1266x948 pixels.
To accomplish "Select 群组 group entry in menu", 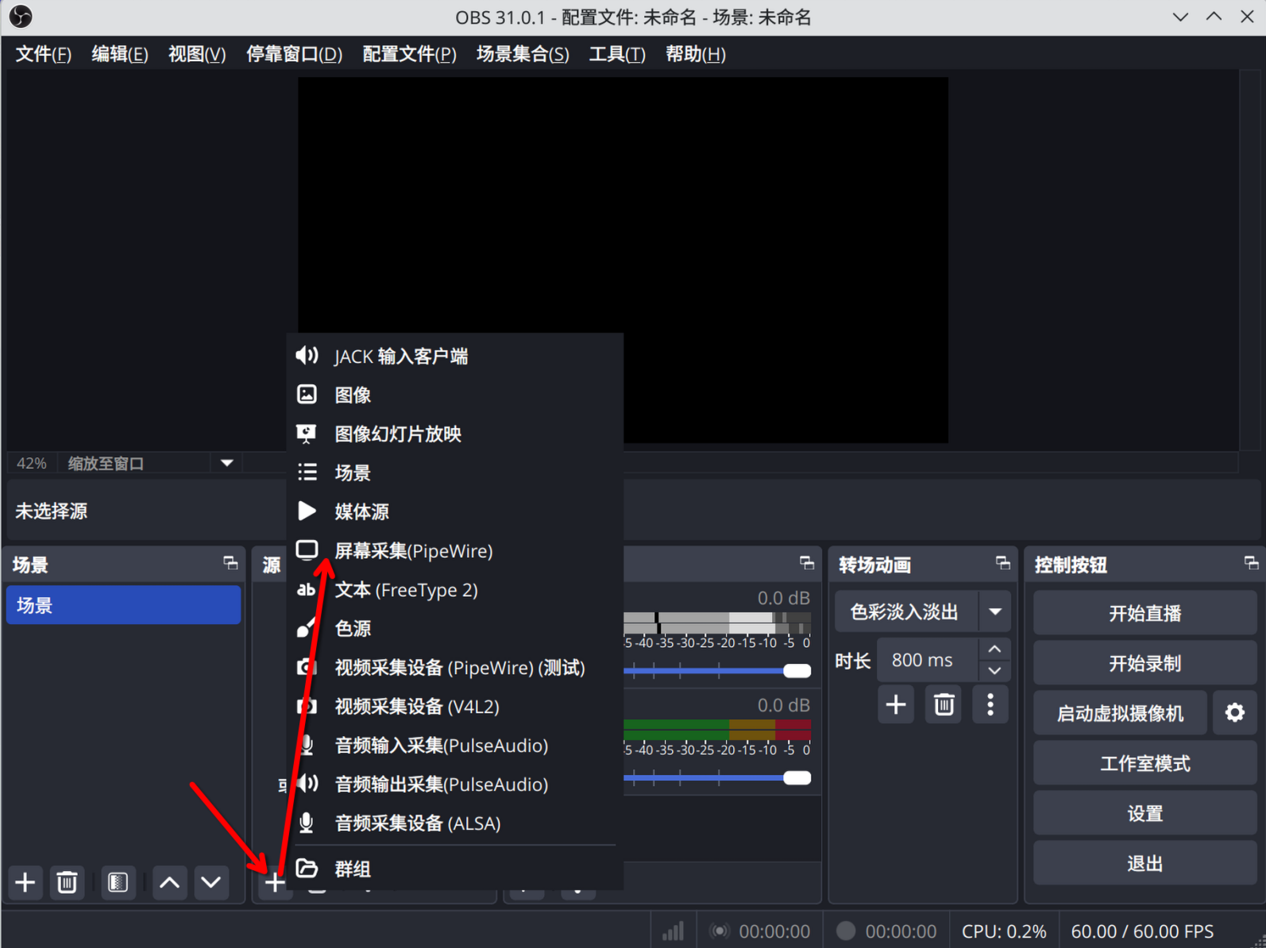I will [454, 869].
